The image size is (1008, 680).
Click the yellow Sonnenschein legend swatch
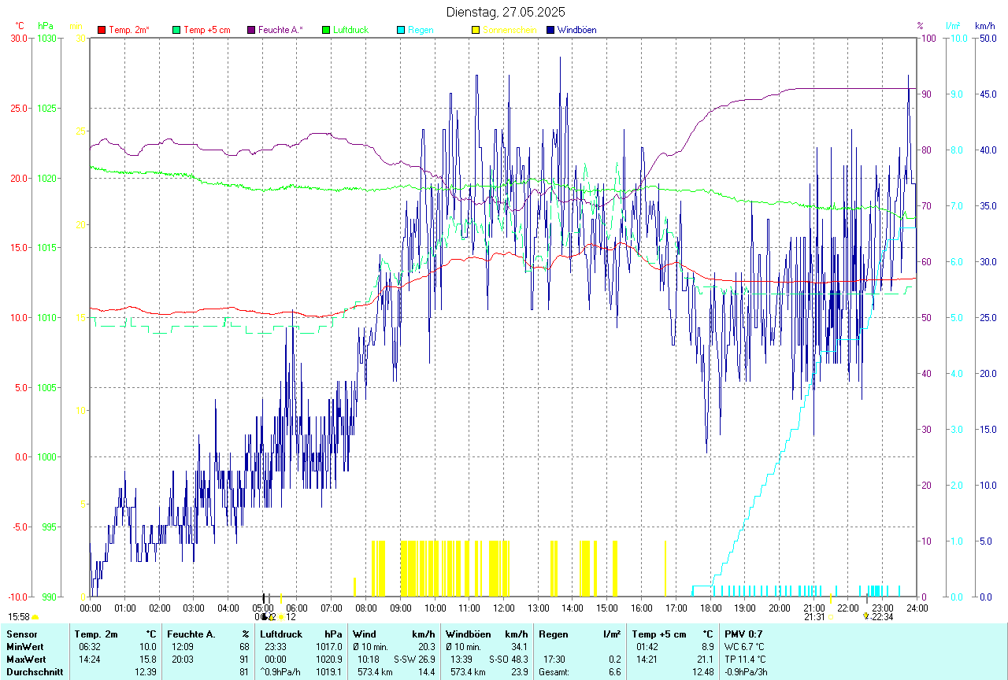click(476, 30)
